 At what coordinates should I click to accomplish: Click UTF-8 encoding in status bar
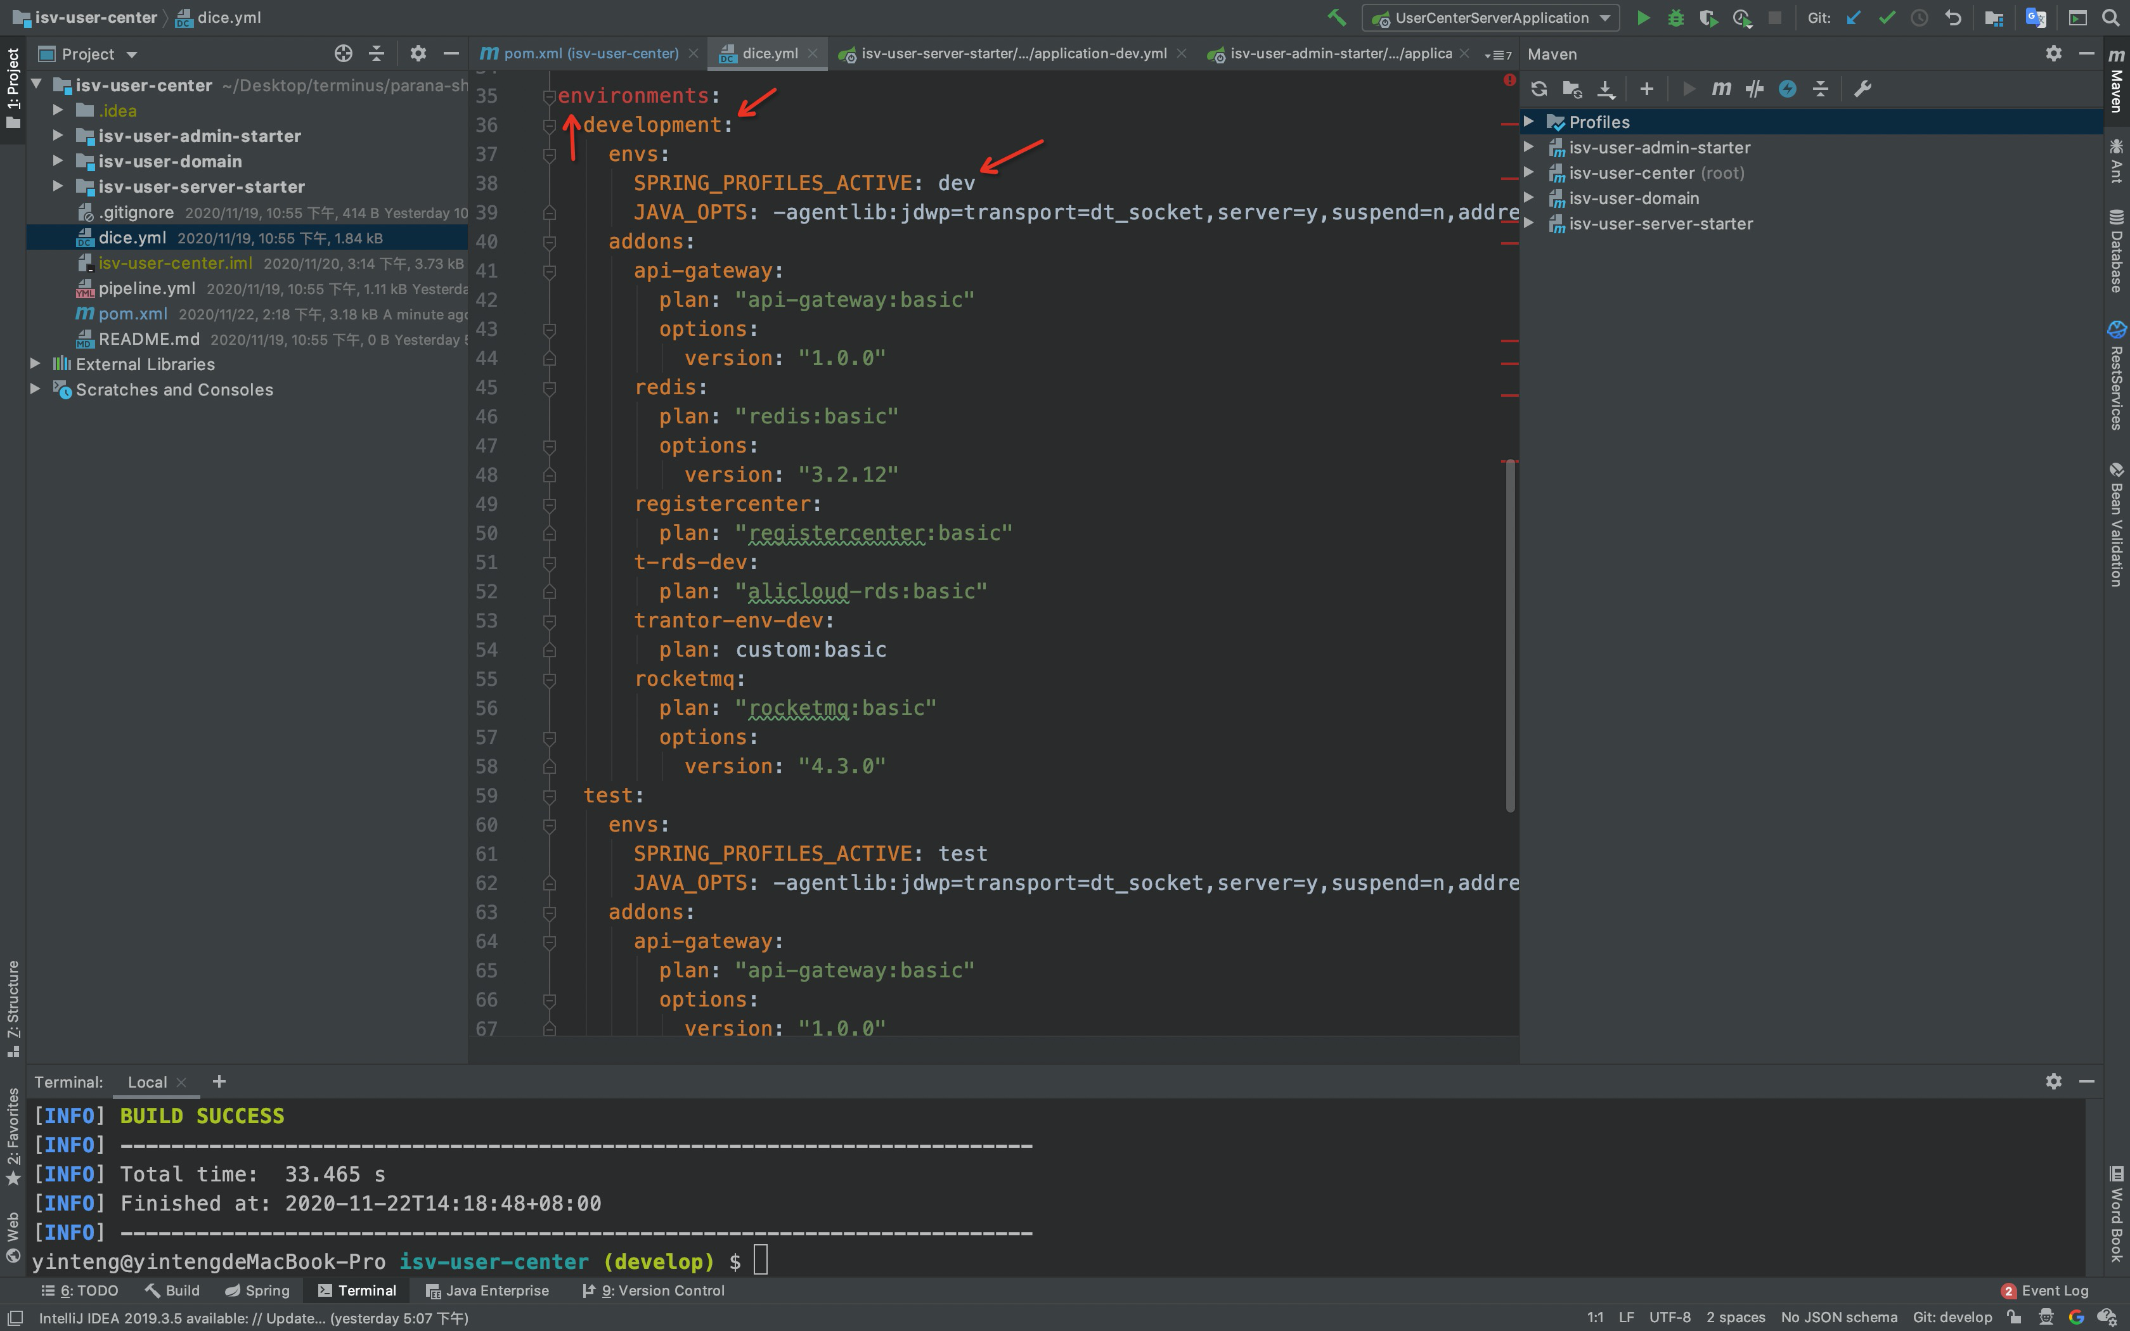pyautogui.click(x=1670, y=1317)
